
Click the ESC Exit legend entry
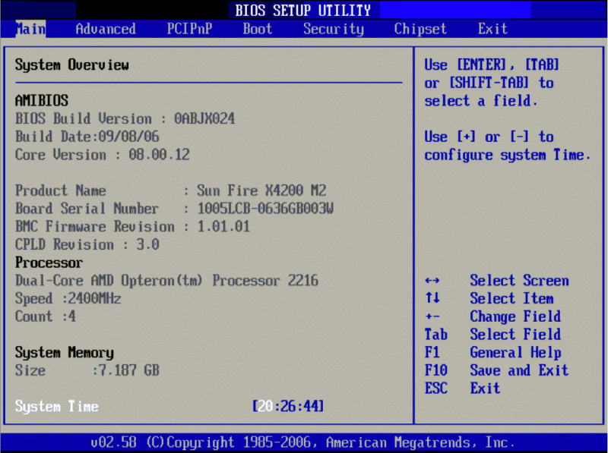pyautogui.click(x=462, y=389)
